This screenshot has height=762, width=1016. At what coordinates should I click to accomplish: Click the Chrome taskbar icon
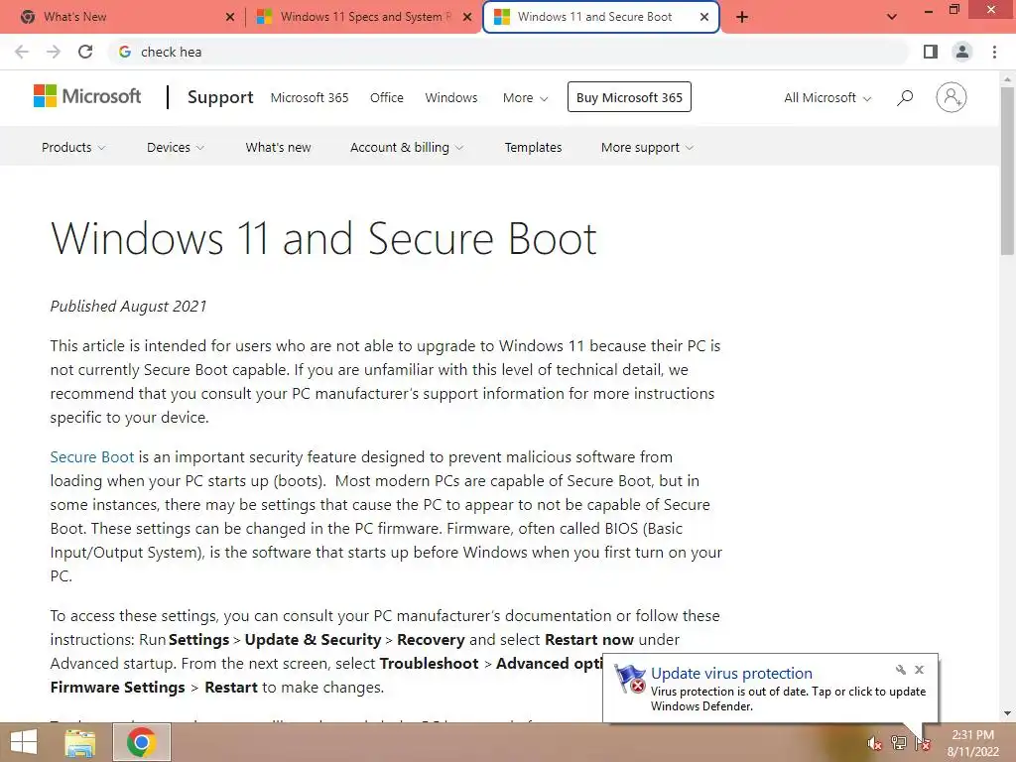[x=141, y=742]
